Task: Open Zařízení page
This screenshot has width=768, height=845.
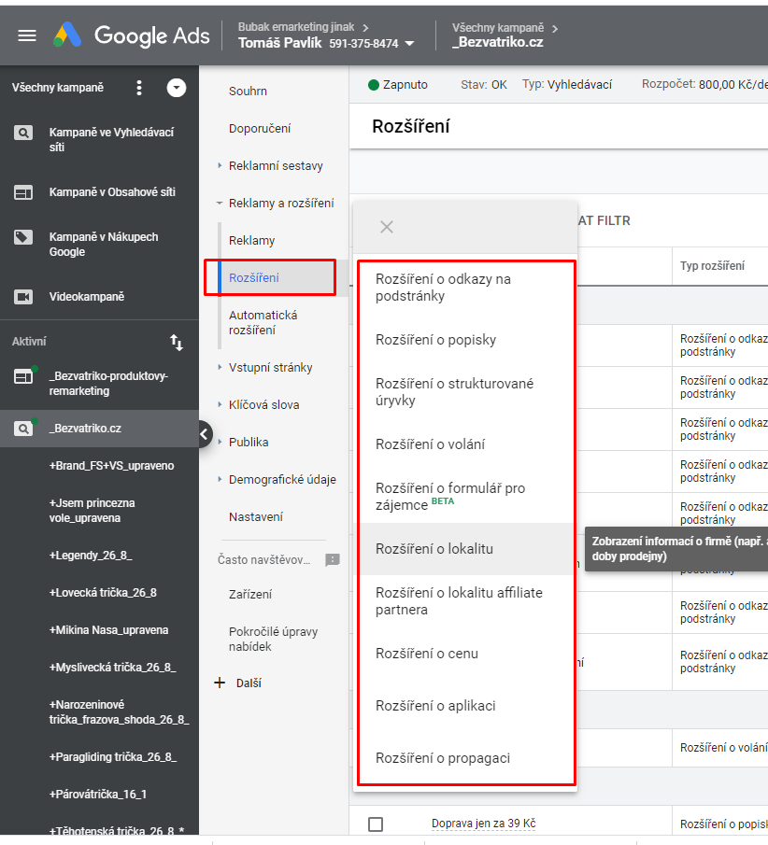Action: point(250,594)
